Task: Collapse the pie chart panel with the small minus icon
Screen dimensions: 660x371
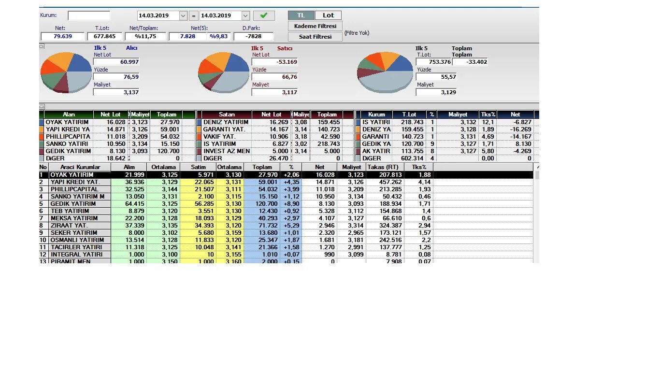Action: (x=42, y=46)
